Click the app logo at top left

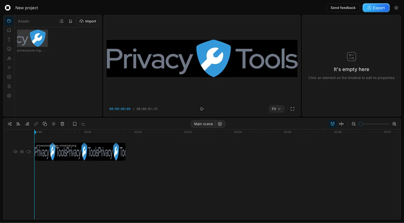tap(8, 8)
